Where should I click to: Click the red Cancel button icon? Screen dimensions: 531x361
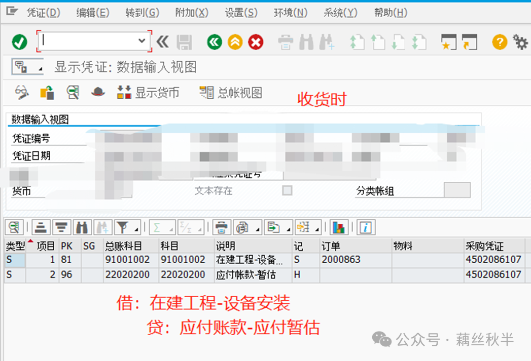256,42
